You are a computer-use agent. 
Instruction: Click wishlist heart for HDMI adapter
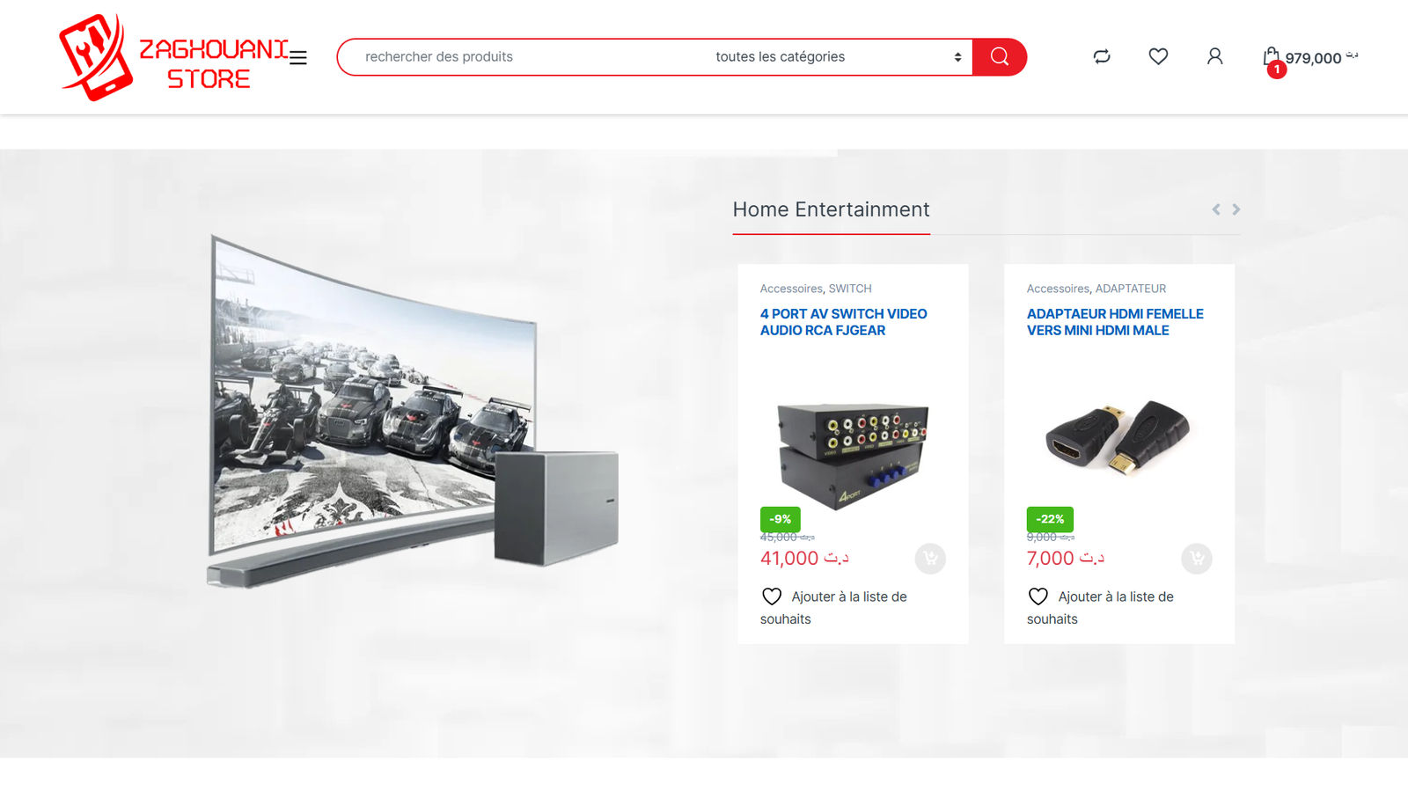tap(1038, 596)
